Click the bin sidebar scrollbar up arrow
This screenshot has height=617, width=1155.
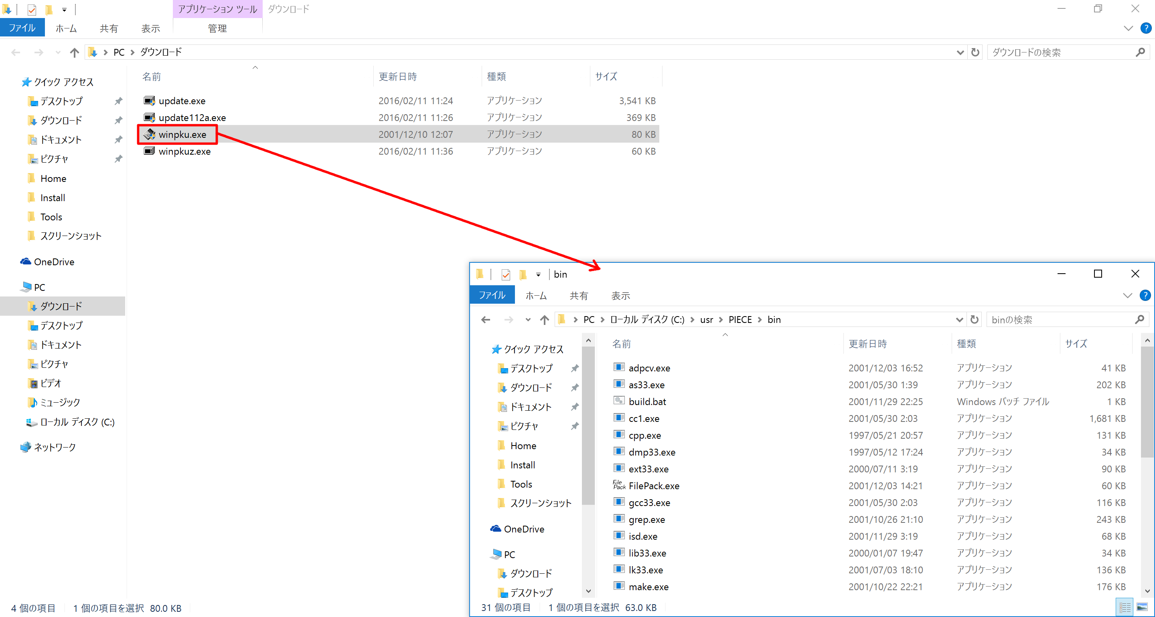pyautogui.click(x=588, y=340)
